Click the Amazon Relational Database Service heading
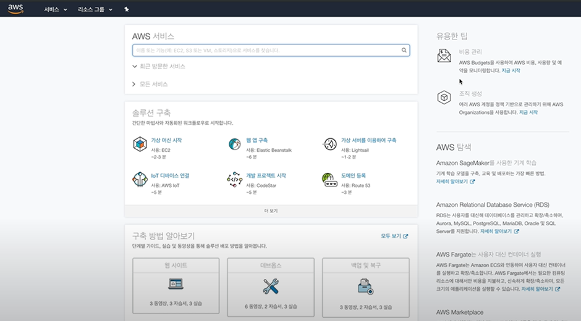Image resolution: width=581 pixels, height=321 pixels. tap(493, 204)
